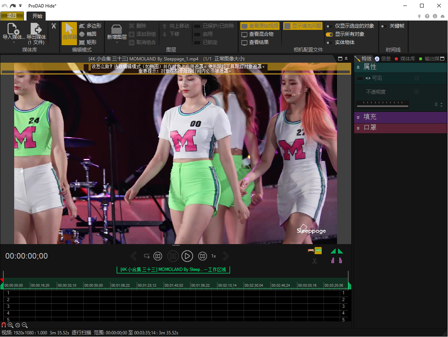Zoom in the timeline with magnifier plus
Viewport: 448px width, 337px height.
tap(10, 325)
